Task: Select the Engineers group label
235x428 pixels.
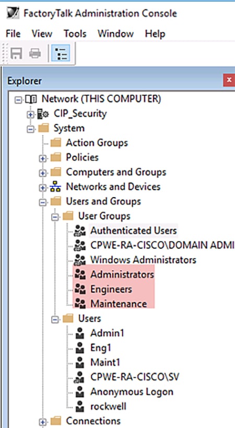Action: pos(111,290)
